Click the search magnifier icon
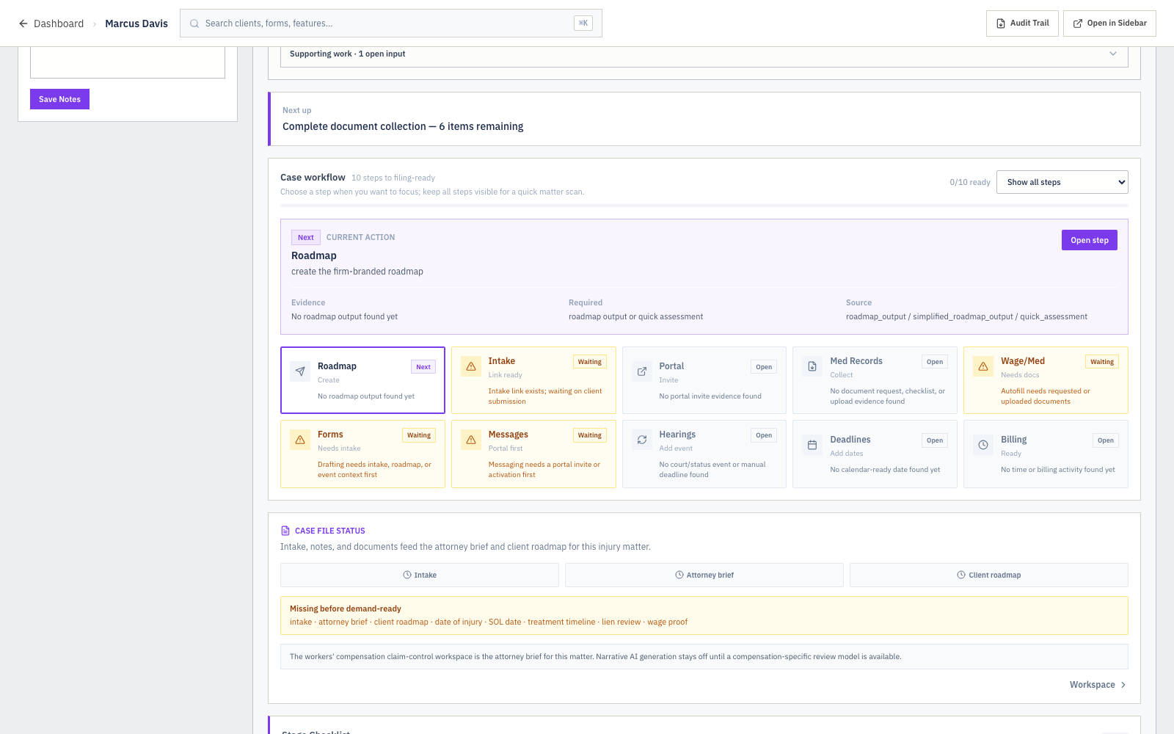1174x734 pixels. 194,23
